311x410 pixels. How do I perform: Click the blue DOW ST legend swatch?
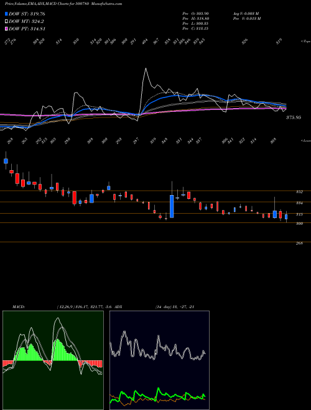[6, 14]
